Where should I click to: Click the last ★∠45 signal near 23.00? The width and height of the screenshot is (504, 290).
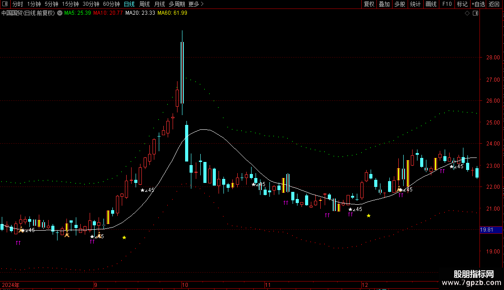[456, 166]
